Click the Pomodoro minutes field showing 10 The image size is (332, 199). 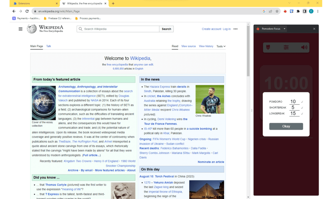[294, 102]
